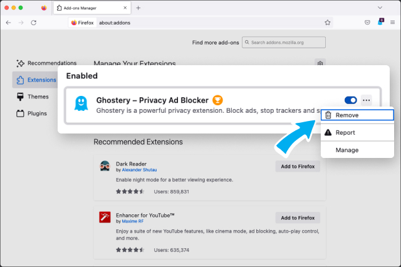
Task: Close the Add-ons Manager tab
Action: [x=125, y=8]
